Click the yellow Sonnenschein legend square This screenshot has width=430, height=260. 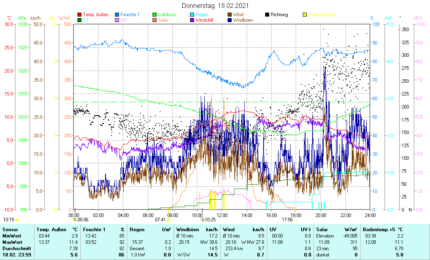(305, 15)
